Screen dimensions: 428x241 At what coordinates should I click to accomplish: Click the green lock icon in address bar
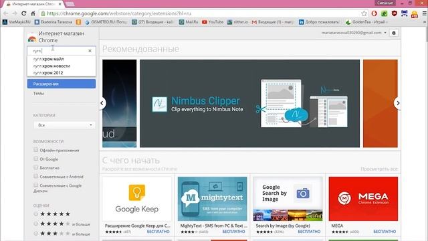[43, 13]
